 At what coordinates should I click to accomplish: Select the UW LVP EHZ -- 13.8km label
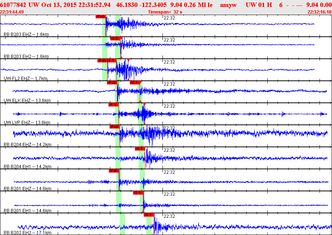tap(27, 123)
